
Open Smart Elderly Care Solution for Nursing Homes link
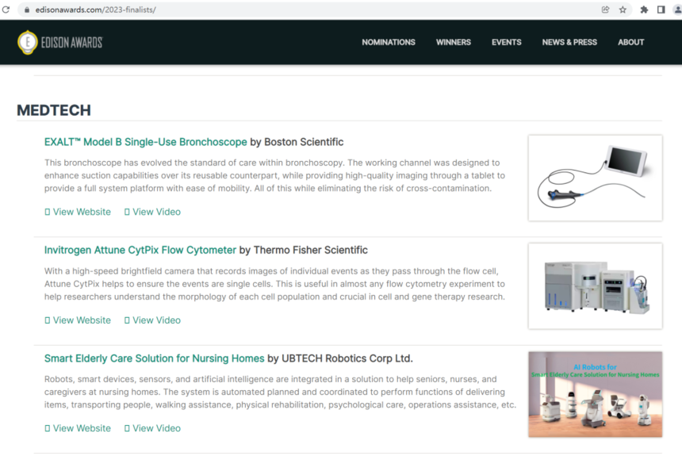click(155, 358)
